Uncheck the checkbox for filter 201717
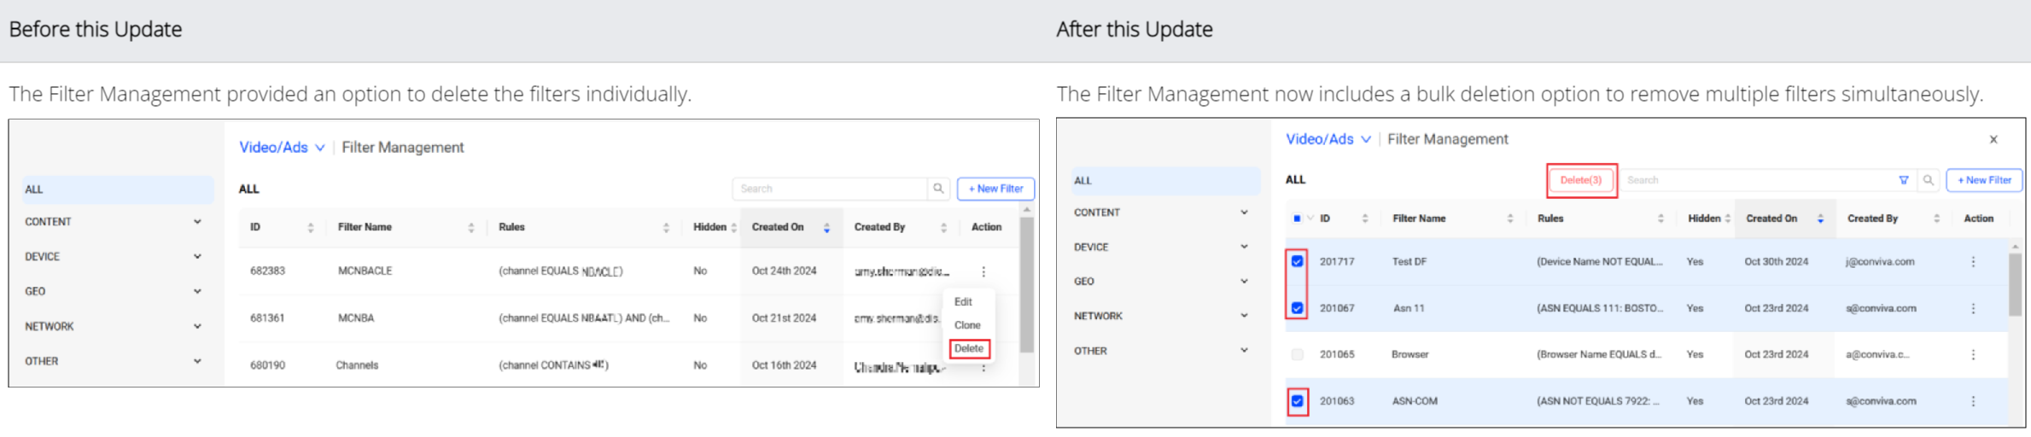Image resolution: width=2031 pixels, height=437 pixels. 1297,261
